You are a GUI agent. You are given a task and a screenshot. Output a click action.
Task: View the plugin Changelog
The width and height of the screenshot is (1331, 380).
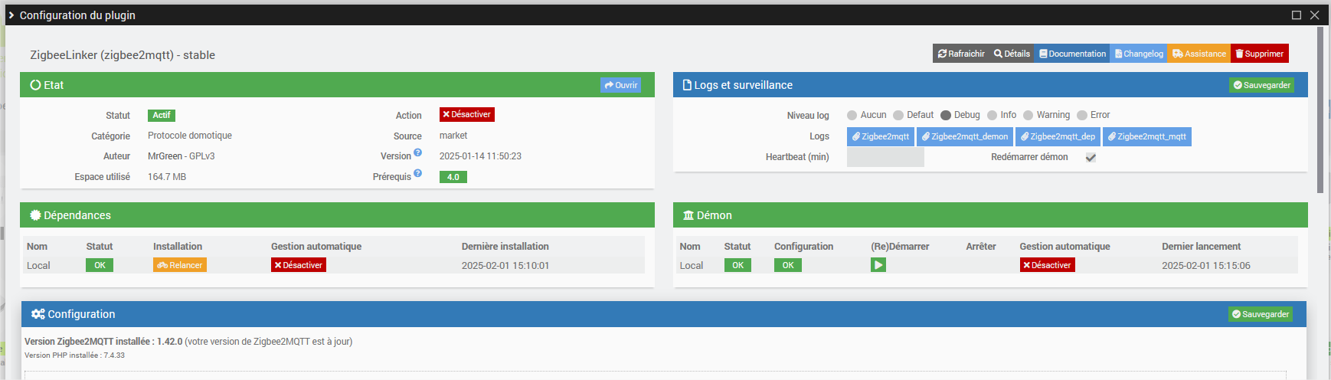pos(1139,54)
